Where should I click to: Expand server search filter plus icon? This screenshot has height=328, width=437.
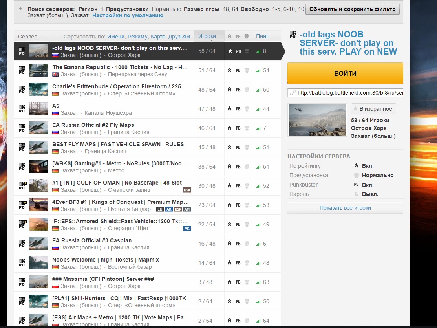click(21, 9)
